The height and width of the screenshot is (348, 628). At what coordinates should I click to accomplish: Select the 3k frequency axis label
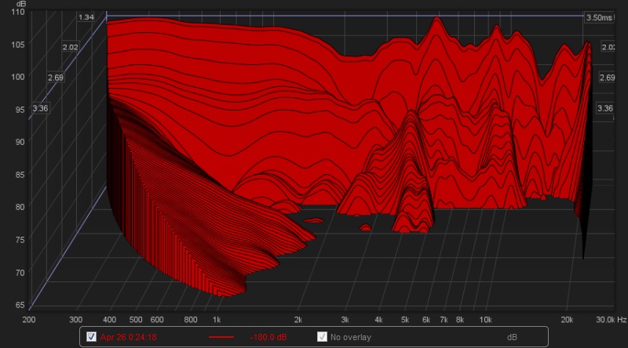coord(345,320)
